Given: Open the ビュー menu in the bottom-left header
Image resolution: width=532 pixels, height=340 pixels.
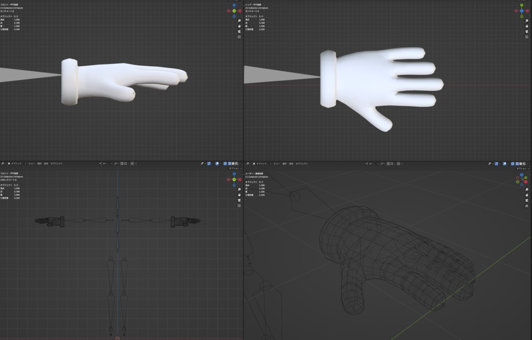Looking at the screenshot, I should click(32, 164).
